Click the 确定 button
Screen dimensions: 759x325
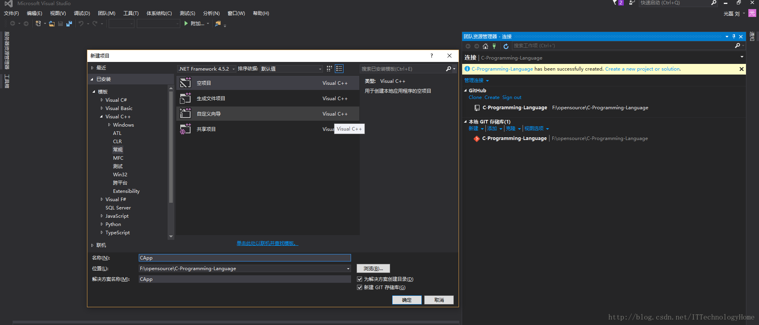[407, 300]
